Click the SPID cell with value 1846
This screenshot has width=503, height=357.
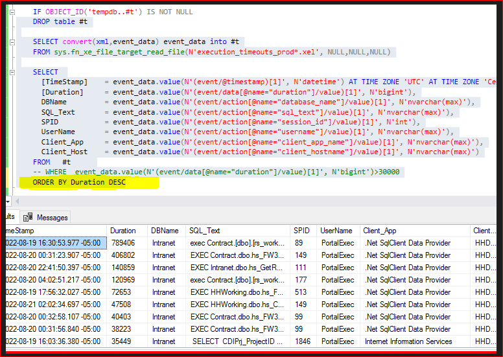pyautogui.click(x=303, y=341)
